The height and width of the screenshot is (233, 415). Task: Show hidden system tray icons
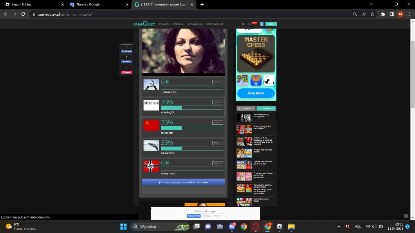tap(339, 226)
